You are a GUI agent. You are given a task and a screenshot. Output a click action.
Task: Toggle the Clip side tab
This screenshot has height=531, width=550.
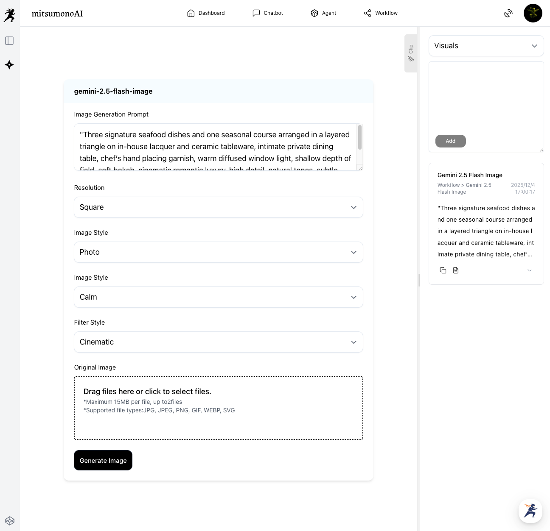tap(410, 53)
